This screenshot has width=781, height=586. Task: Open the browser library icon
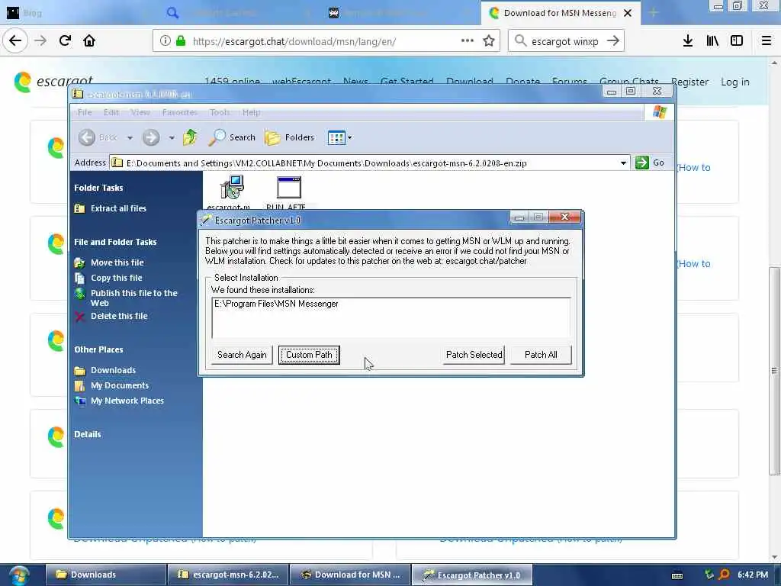click(x=712, y=41)
